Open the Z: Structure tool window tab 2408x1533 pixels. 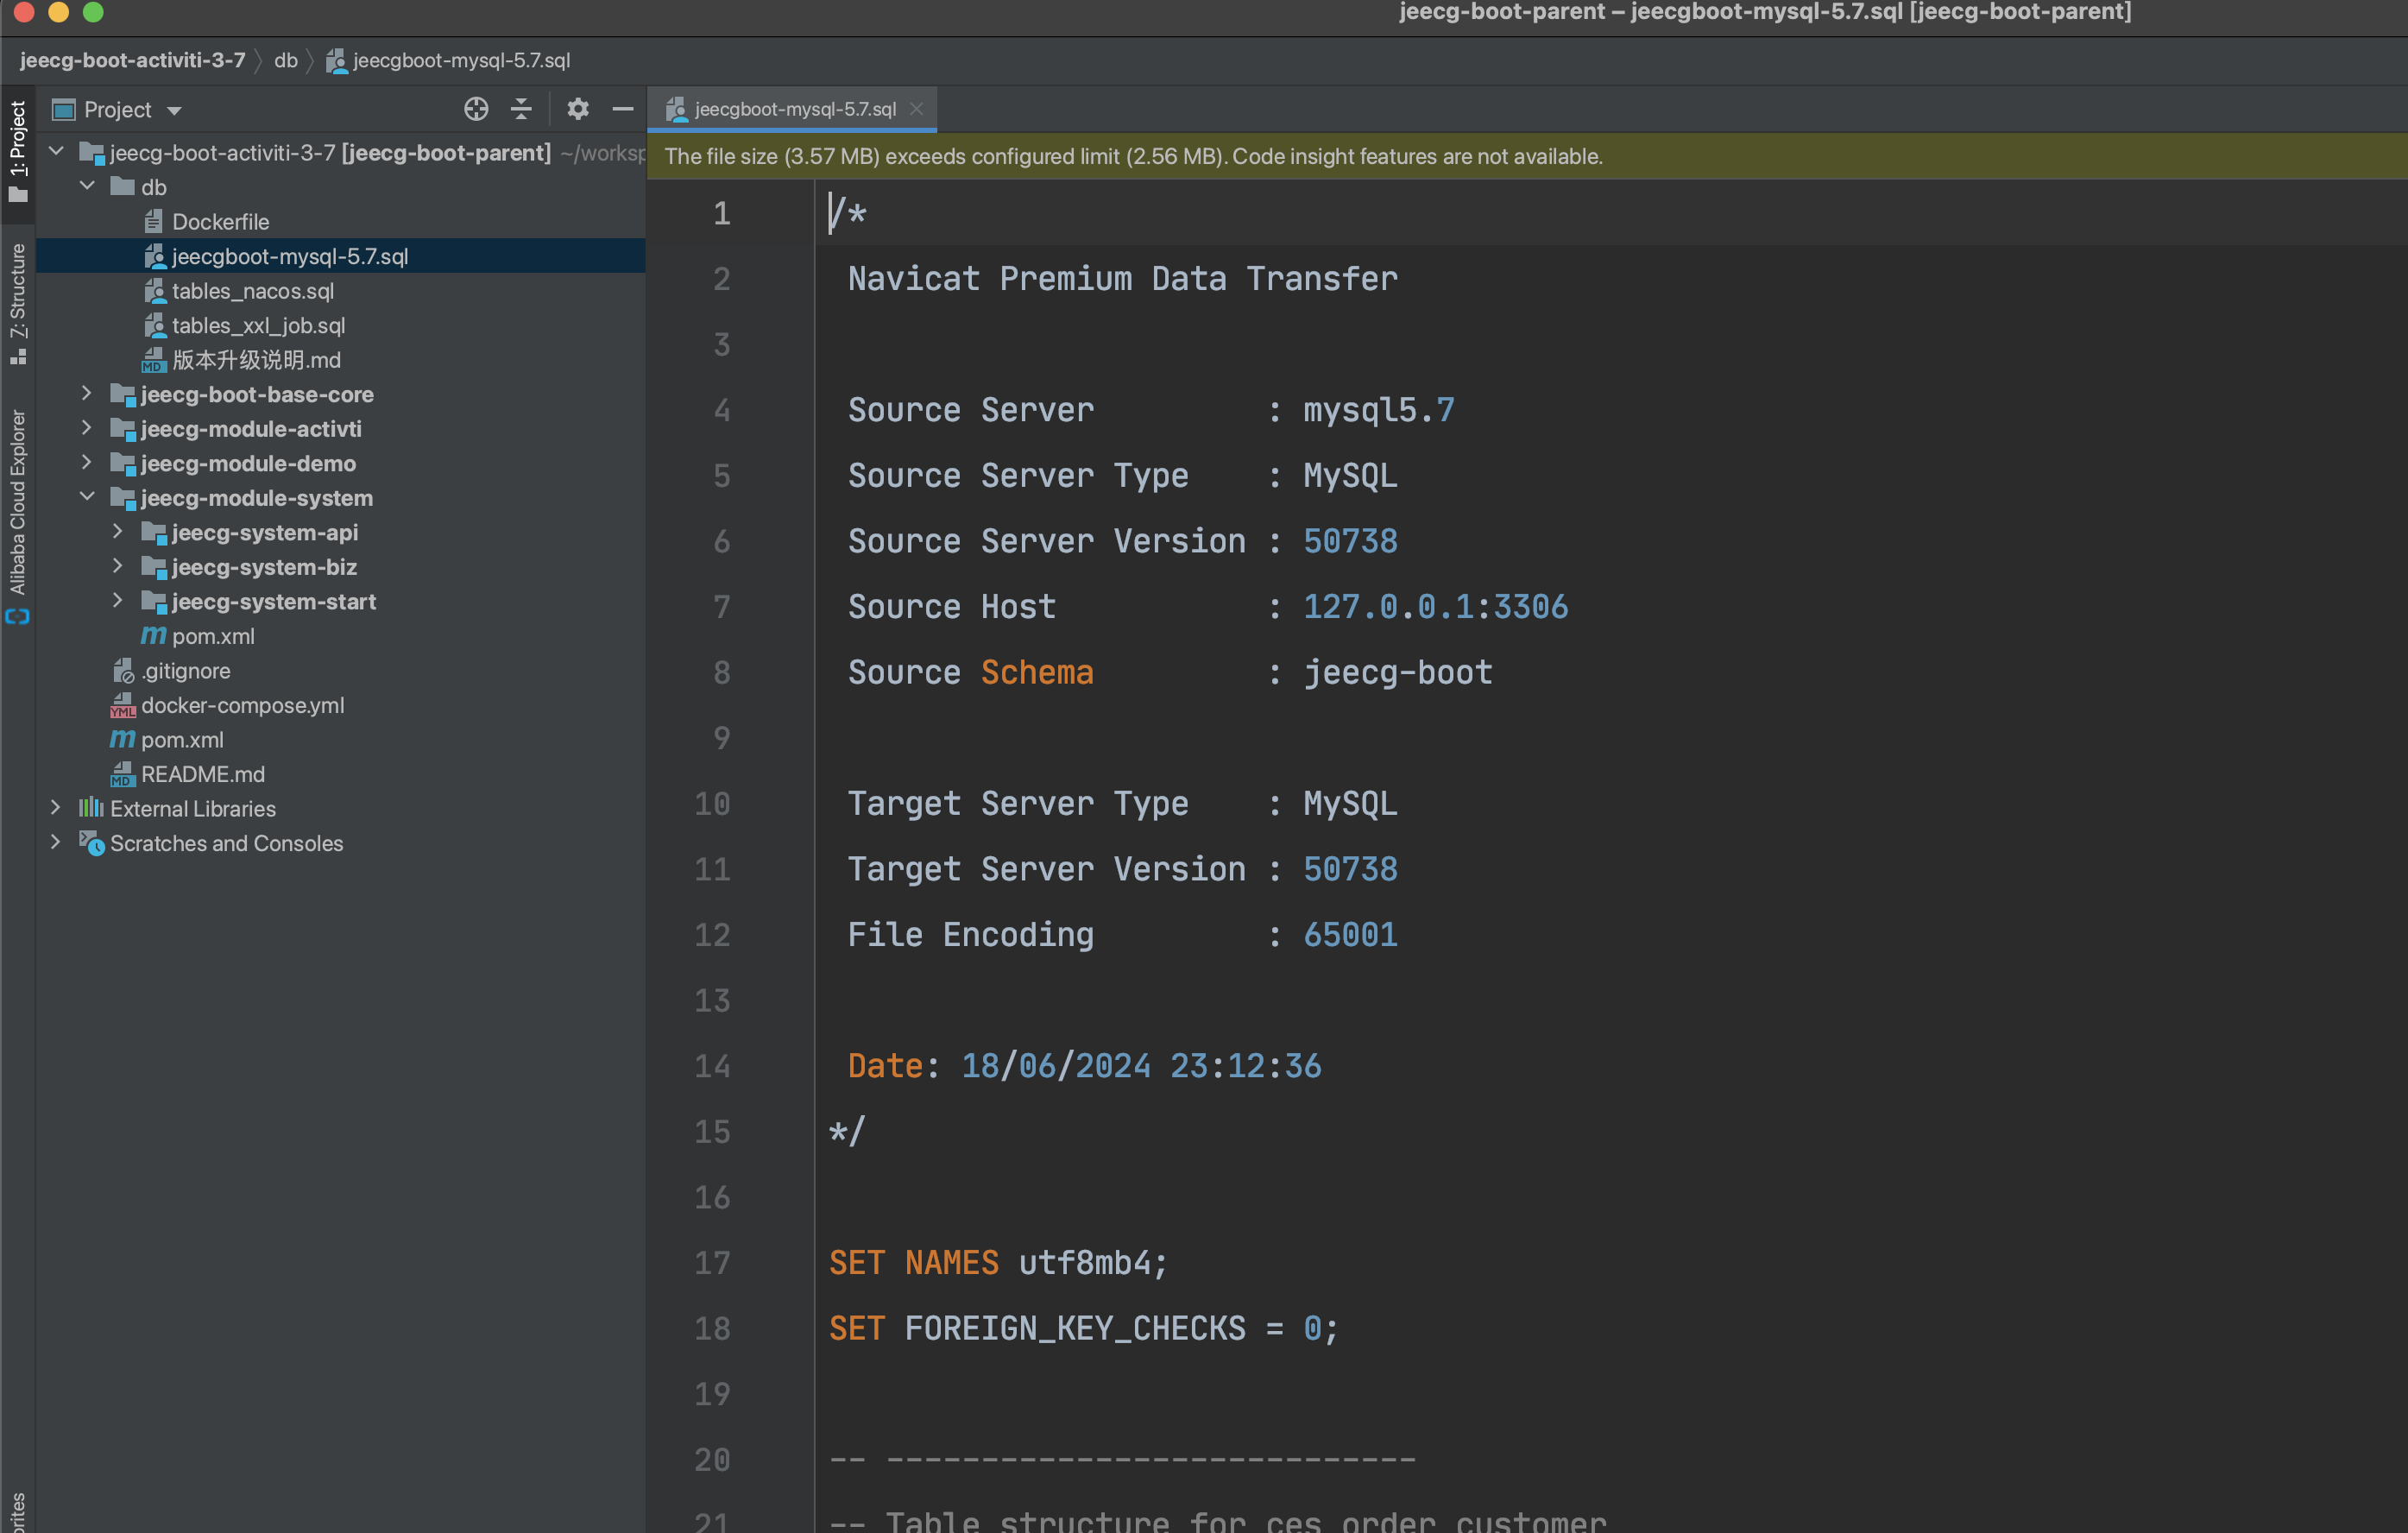pyautogui.click(x=17, y=303)
